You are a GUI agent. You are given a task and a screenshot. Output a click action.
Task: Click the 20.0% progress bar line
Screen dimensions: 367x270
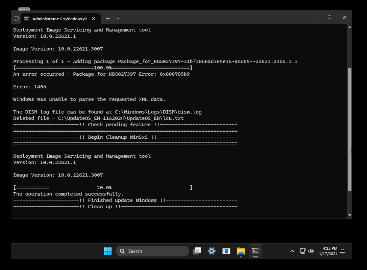pyautogui.click(x=103, y=188)
